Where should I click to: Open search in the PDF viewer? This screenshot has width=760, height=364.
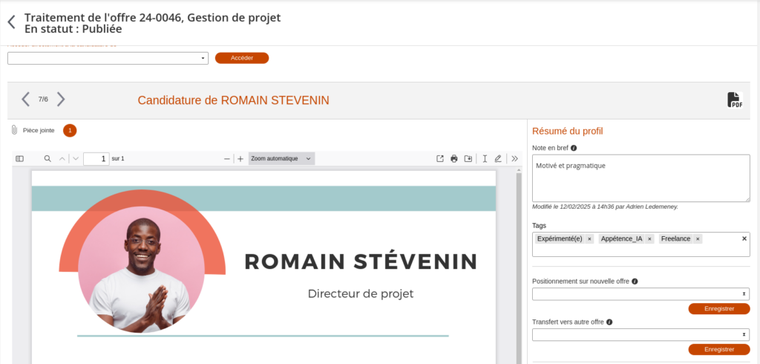(47, 158)
